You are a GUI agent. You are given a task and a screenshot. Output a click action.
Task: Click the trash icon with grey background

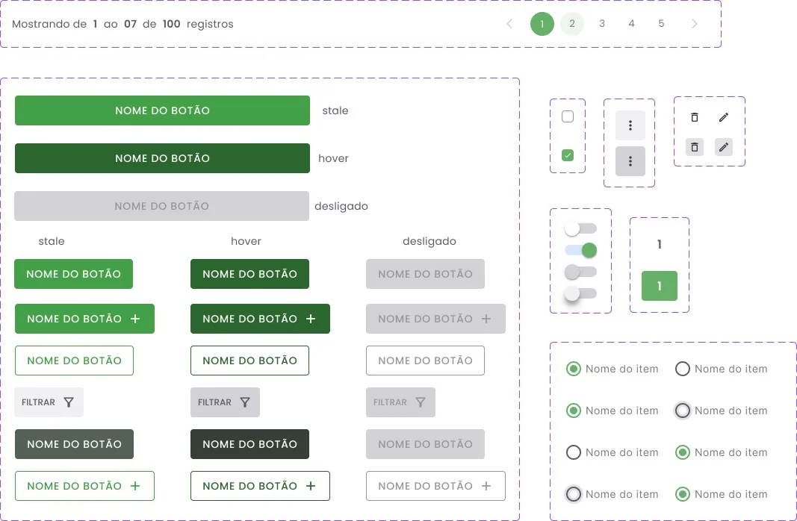coord(695,147)
